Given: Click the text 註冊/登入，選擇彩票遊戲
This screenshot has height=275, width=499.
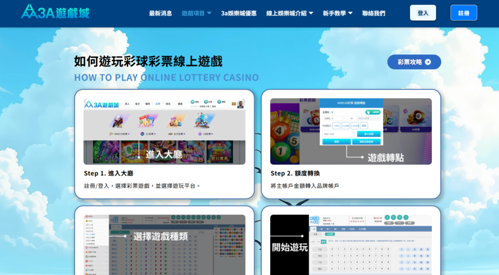Looking at the screenshot, I should click(x=117, y=186).
